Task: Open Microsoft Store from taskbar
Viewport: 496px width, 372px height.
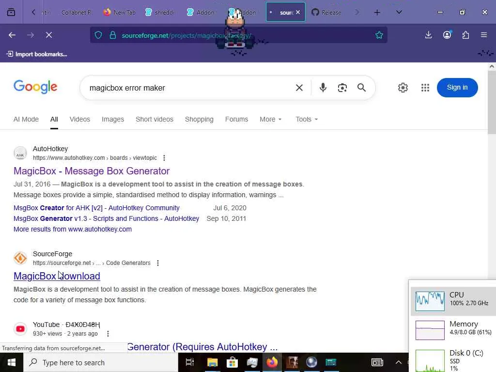Action: pyautogui.click(x=232, y=362)
